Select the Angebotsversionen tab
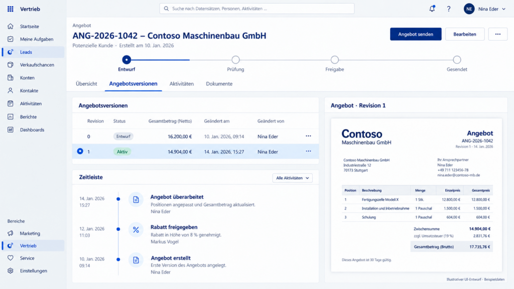The image size is (514, 289). click(133, 84)
